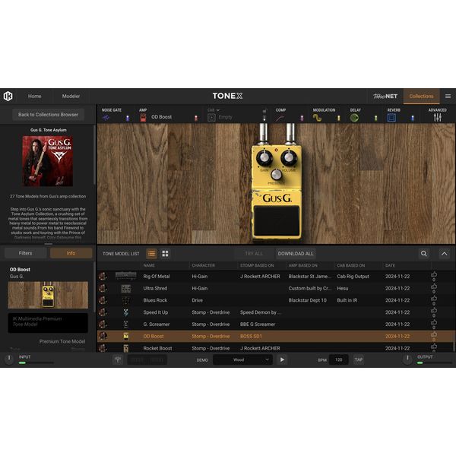Open the Modulation effect icon
Screen dimensions: 456x456
tap(317, 118)
